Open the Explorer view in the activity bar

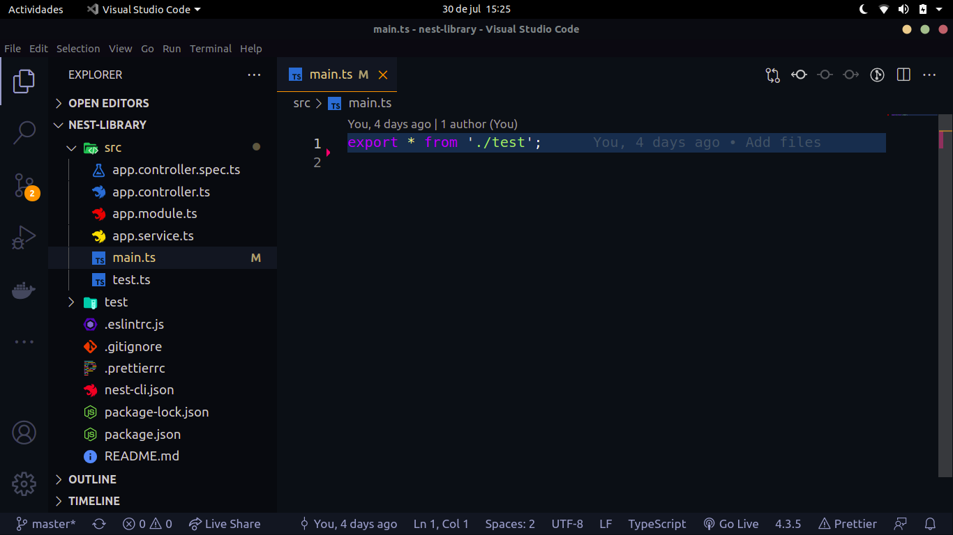(x=24, y=82)
